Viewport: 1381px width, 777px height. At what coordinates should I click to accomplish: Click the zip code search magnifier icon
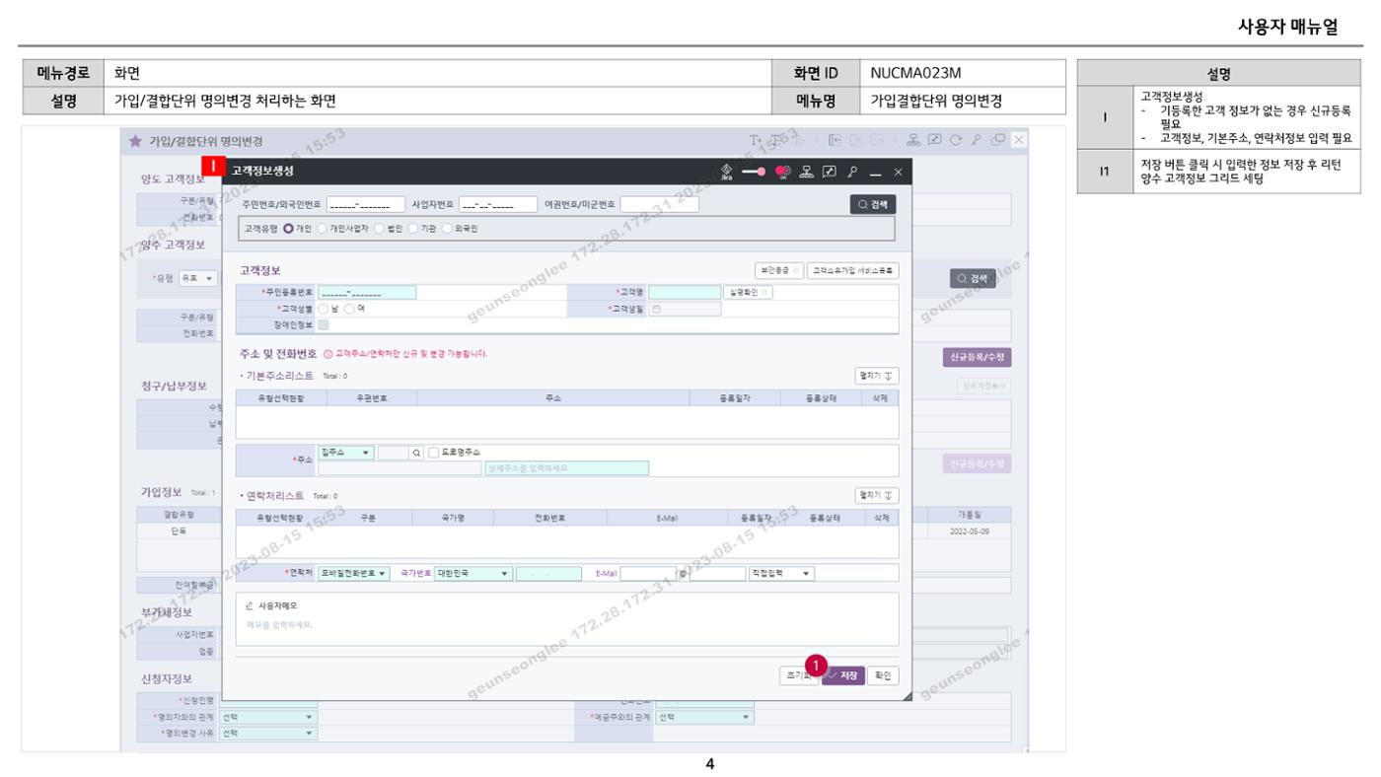click(417, 452)
